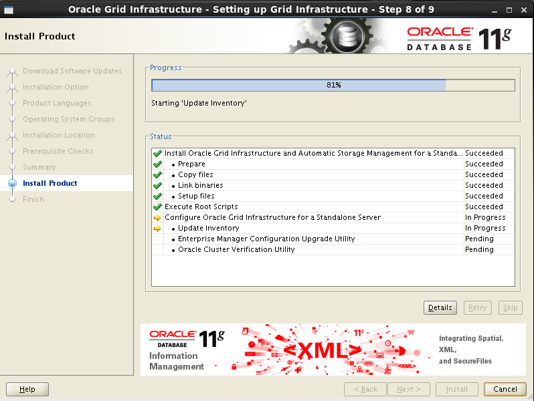534x401 pixels.
Task: Open Help for the installer
Action: click(x=27, y=389)
